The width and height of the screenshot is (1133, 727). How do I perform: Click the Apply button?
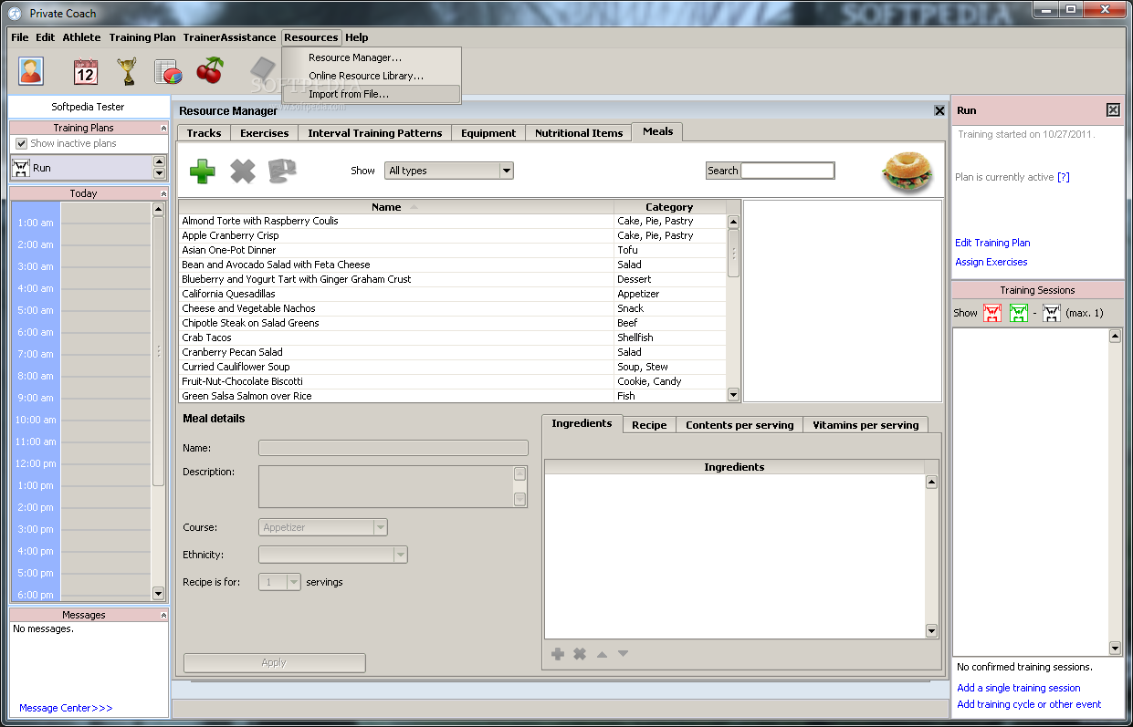tap(274, 663)
